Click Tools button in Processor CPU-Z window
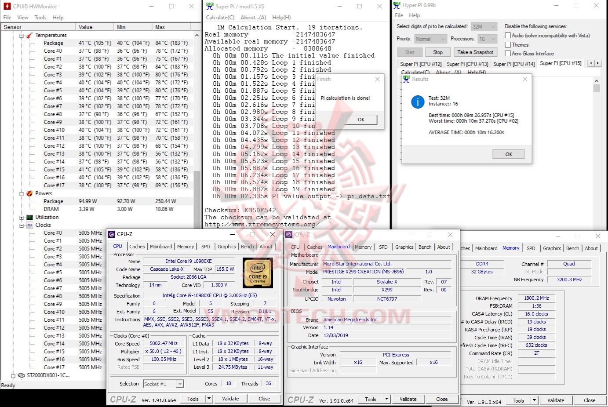This screenshot has height=407, width=608. tap(193, 399)
